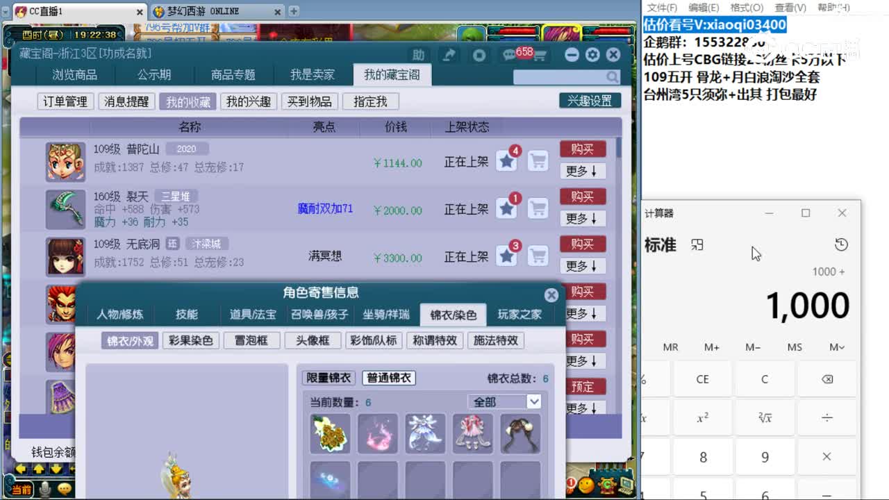Click the 裂天 weapon icon
The image size is (889, 500).
pos(66,209)
